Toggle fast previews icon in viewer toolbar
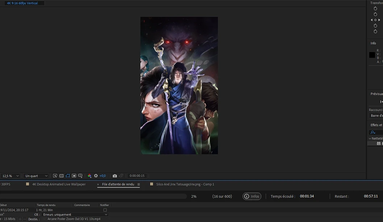Viewport: 383px width, 222px height. (x=55, y=176)
